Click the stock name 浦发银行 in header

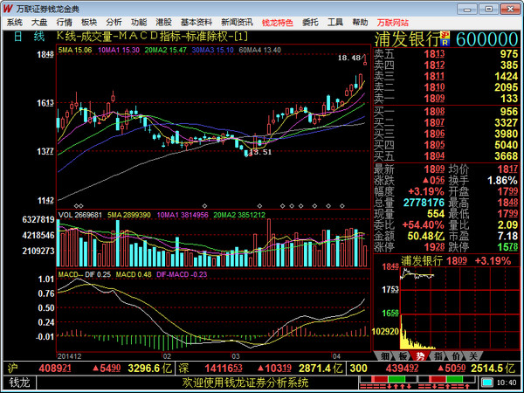(x=407, y=39)
